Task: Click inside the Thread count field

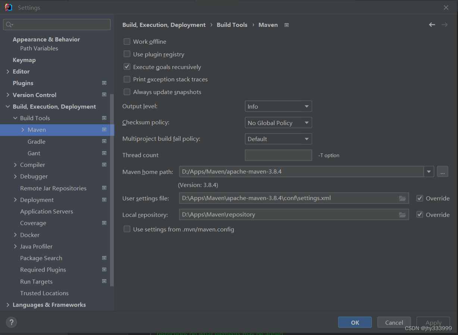Action: [278, 155]
